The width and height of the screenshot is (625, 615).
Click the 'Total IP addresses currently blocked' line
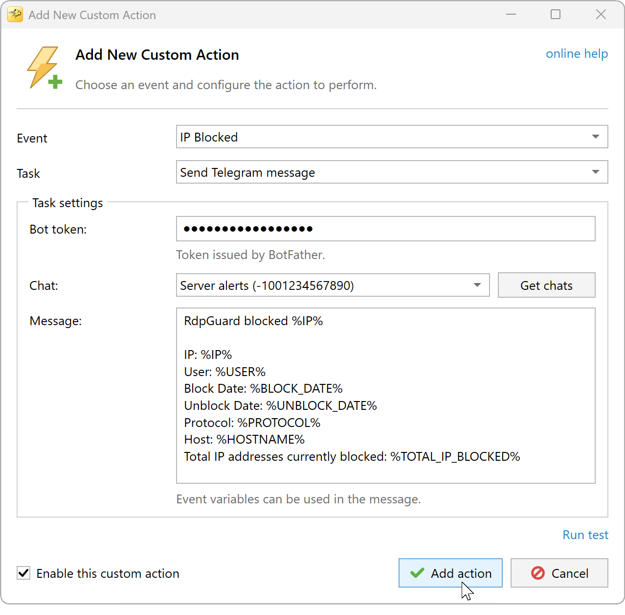pyautogui.click(x=352, y=456)
